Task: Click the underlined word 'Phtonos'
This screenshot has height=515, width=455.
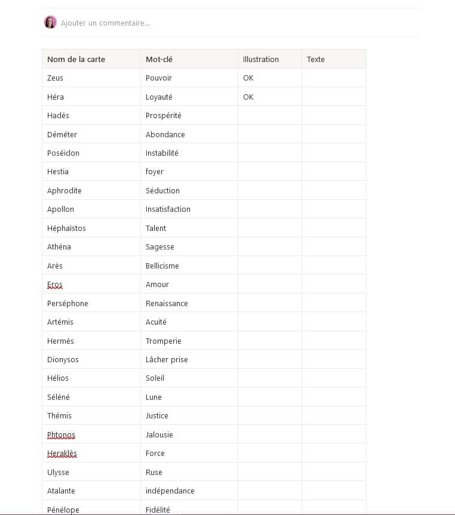Action: click(x=61, y=434)
